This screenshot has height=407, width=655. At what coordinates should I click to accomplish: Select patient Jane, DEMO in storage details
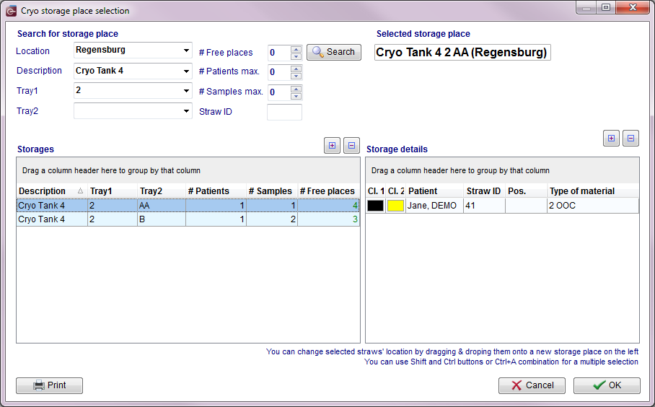point(434,206)
